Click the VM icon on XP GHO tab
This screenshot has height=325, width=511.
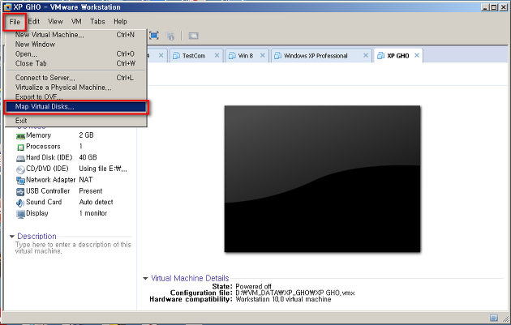(x=380, y=56)
